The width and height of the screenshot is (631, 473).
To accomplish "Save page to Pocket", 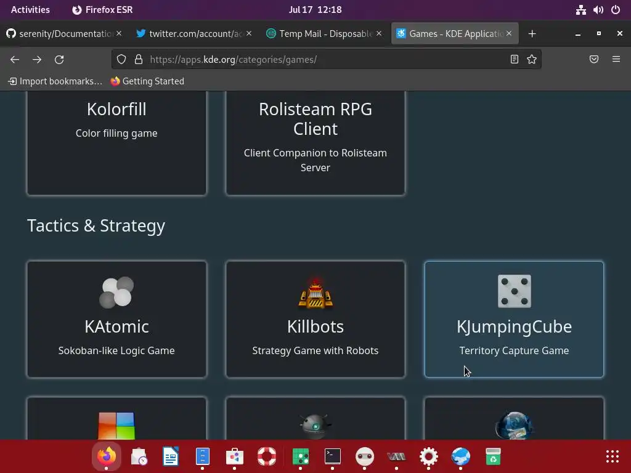I will pos(594,60).
